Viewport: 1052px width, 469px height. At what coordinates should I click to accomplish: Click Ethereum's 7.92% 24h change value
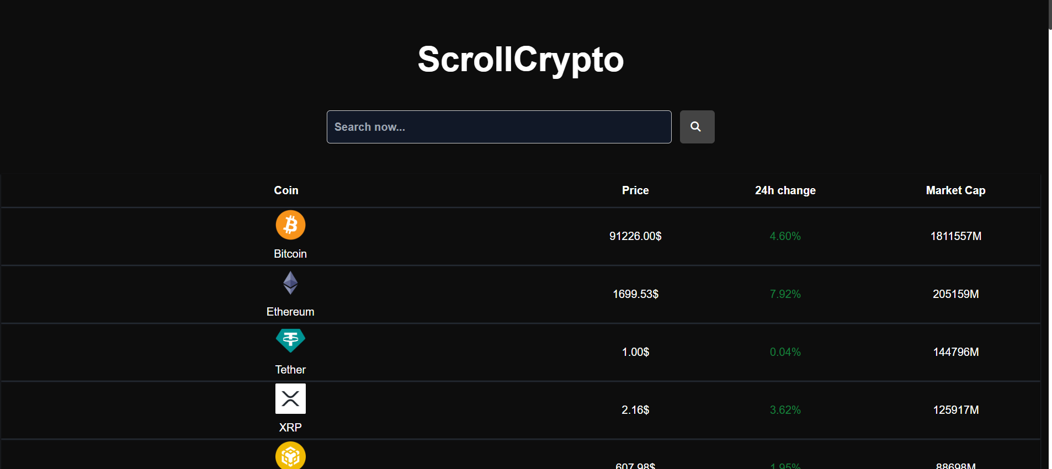pos(785,294)
